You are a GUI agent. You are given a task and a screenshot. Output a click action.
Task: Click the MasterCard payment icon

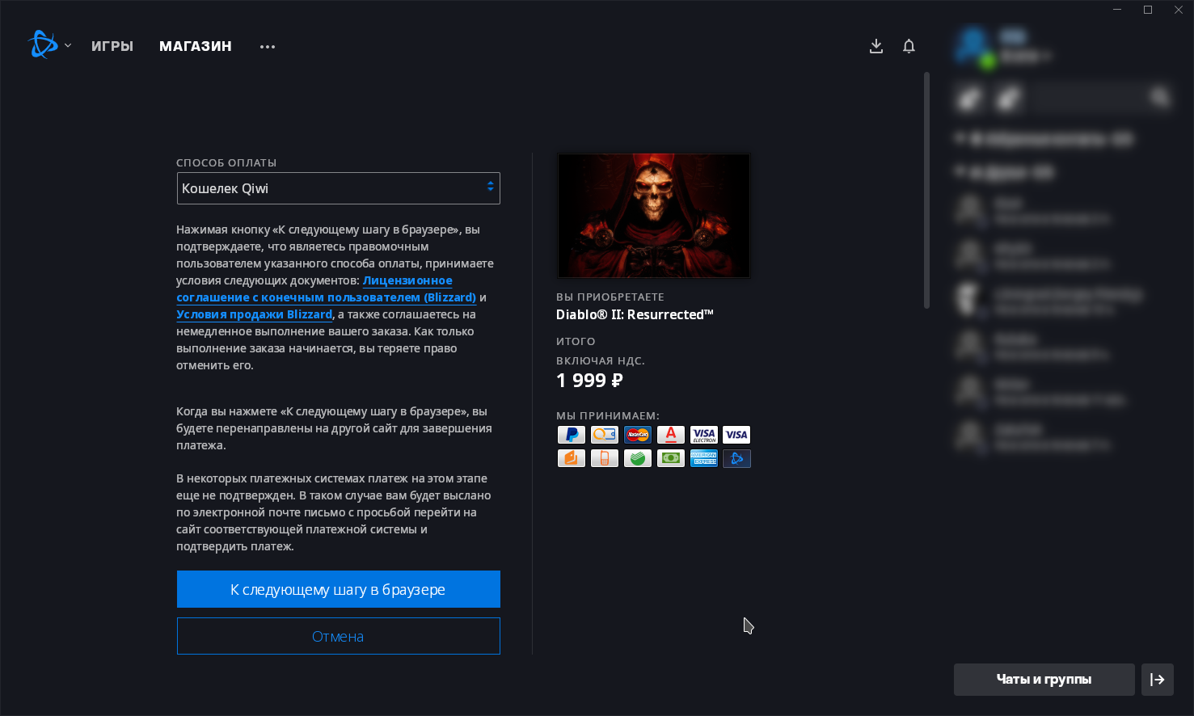tap(638, 435)
